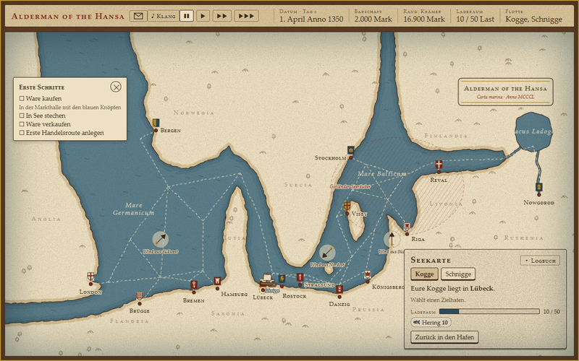Image resolution: width=579 pixels, height=361 pixels.
Task: Toggle the Klang sound button
Action: (164, 16)
